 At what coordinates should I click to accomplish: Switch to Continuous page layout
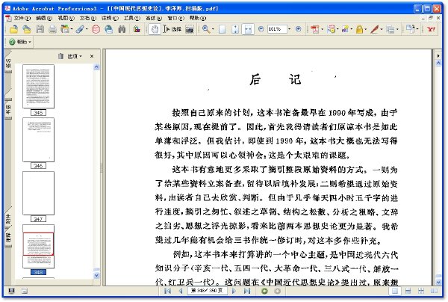point(408,291)
